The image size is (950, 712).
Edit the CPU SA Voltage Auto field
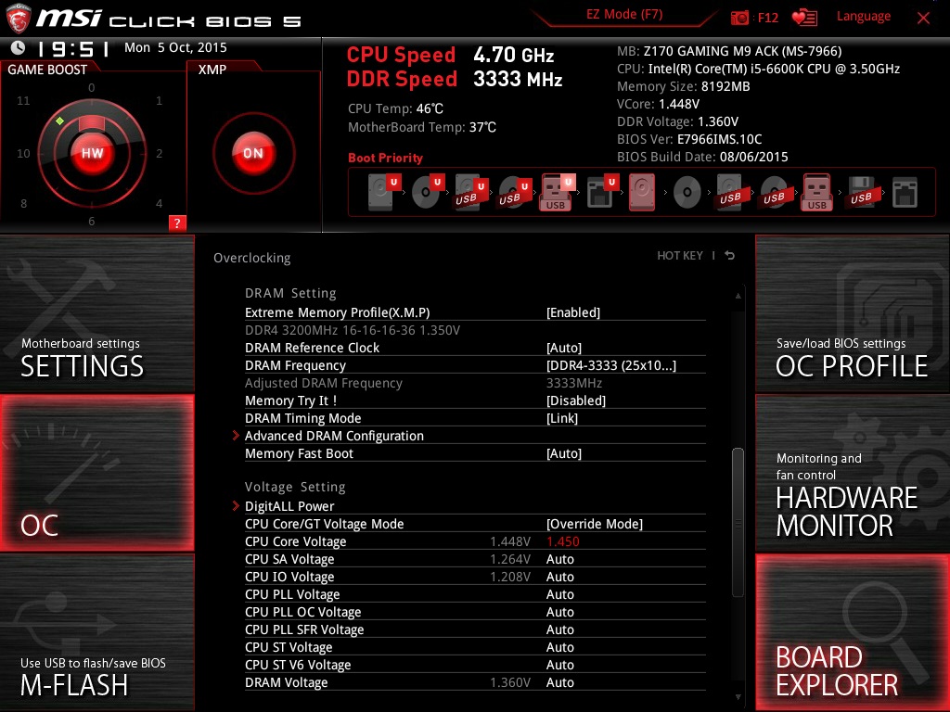[x=559, y=559]
